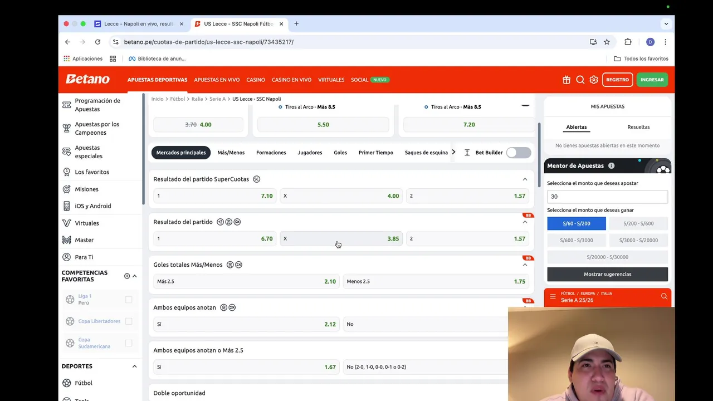Bet on SuperCuotas home win 7.10
This screenshot has height=401, width=713.
214,196
